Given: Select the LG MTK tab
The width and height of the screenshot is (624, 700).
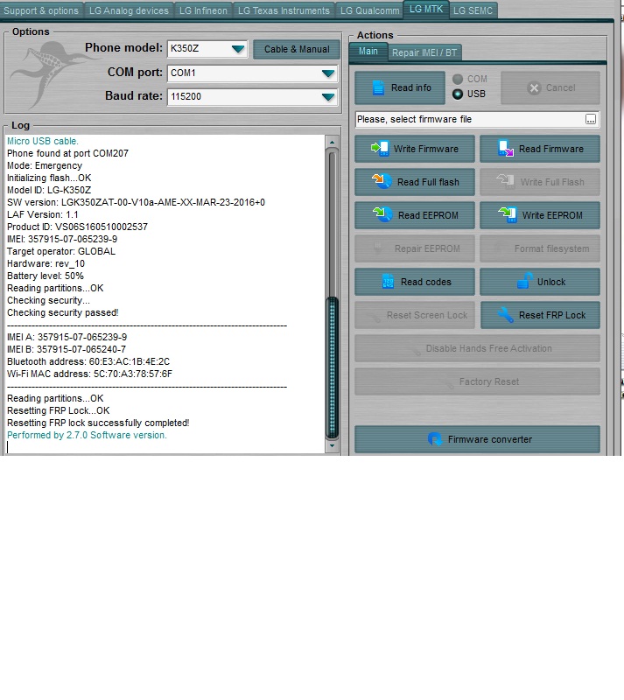Looking at the screenshot, I should point(426,10).
